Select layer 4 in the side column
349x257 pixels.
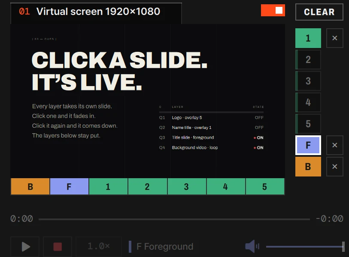click(x=308, y=102)
